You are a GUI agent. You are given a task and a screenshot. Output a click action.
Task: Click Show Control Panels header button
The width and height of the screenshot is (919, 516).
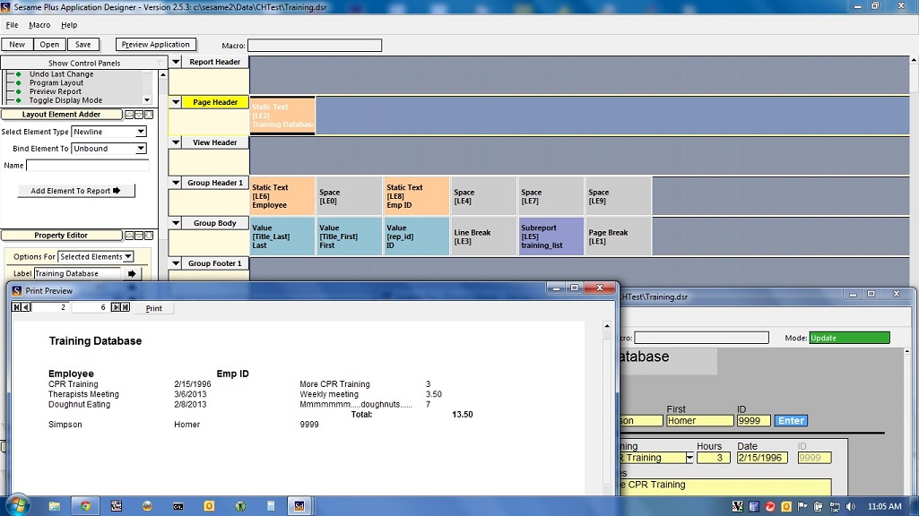[x=84, y=63]
